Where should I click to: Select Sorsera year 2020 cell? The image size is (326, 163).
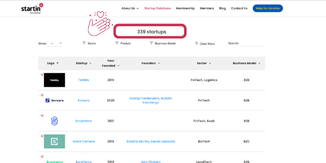(110, 101)
